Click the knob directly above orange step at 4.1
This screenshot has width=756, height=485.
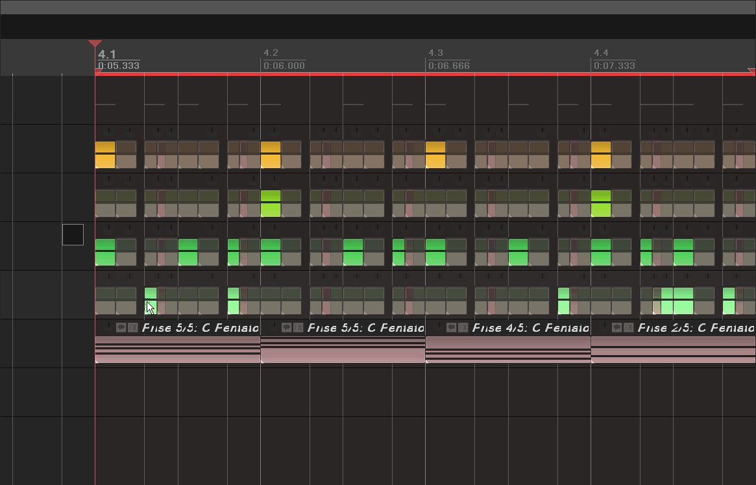pyautogui.click(x=109, y=131)
